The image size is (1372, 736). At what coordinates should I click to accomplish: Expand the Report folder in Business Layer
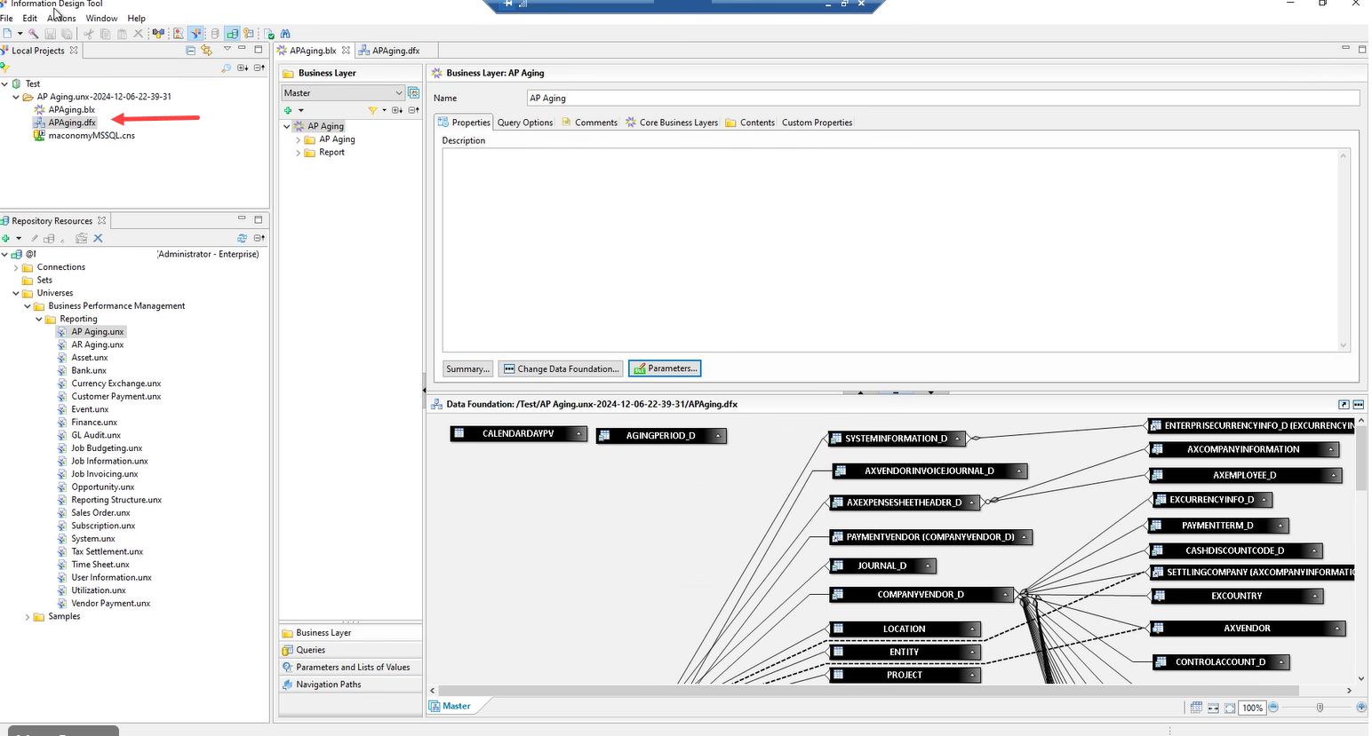(x=299, y=153)
